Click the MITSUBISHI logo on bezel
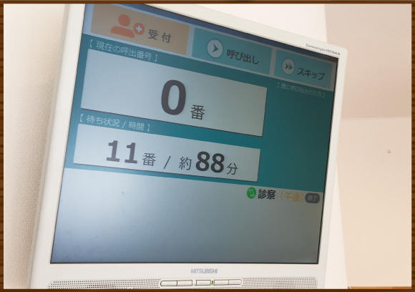 (x=204, y=271)
